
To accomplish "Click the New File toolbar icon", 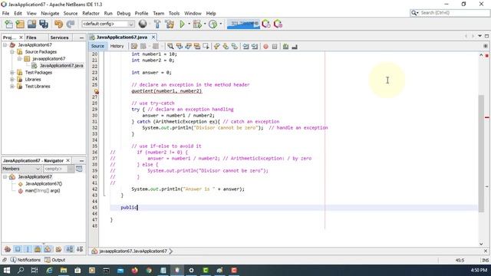I will (8, 24).
